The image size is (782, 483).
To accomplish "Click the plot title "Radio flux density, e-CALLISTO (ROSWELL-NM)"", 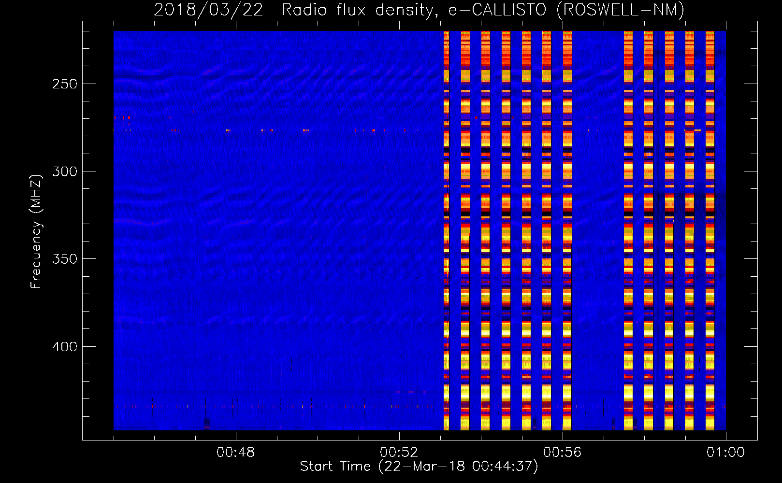I will [483, 10].
